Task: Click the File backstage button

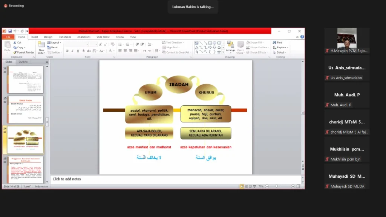Action: tap(8, 37)
